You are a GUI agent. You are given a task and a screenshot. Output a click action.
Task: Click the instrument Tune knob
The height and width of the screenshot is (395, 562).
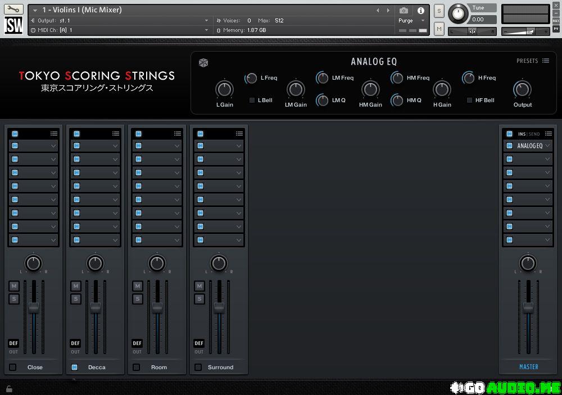pos(457,13)
